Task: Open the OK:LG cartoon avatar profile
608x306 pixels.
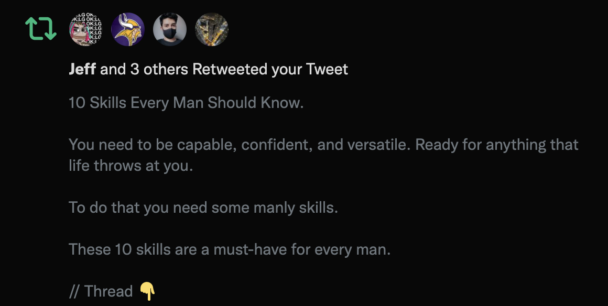Action: 85,29
